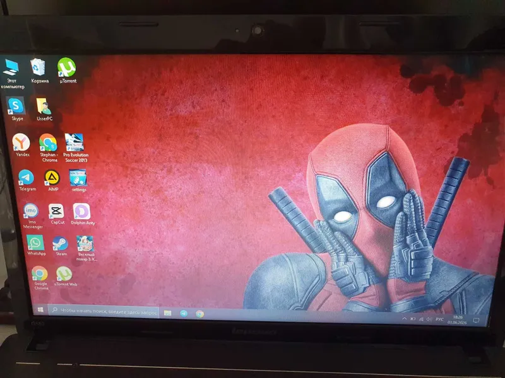
Task: Select the CapCut desktop shortcut
Action: click(x=57, y=214)
